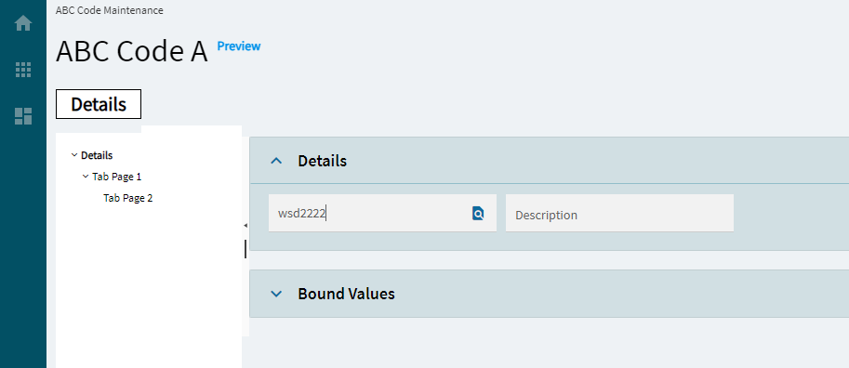Open the dashboard tiles icon
The height and width of the screenshot is (368, 849).
point(23,116)
